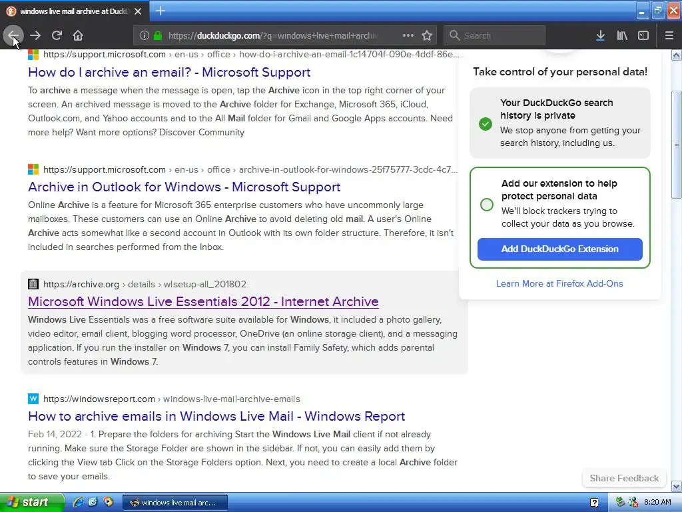
Task: Open the Downloads arrow panel
Action: pyautogui.click(x=600, y=35)
